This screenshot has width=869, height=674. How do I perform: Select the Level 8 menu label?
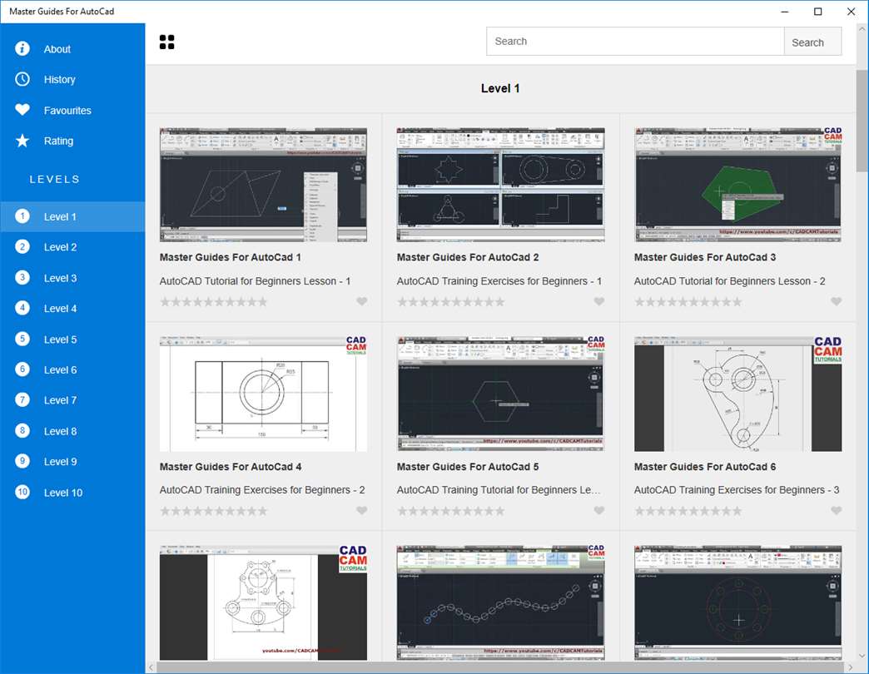coord(61,431)
